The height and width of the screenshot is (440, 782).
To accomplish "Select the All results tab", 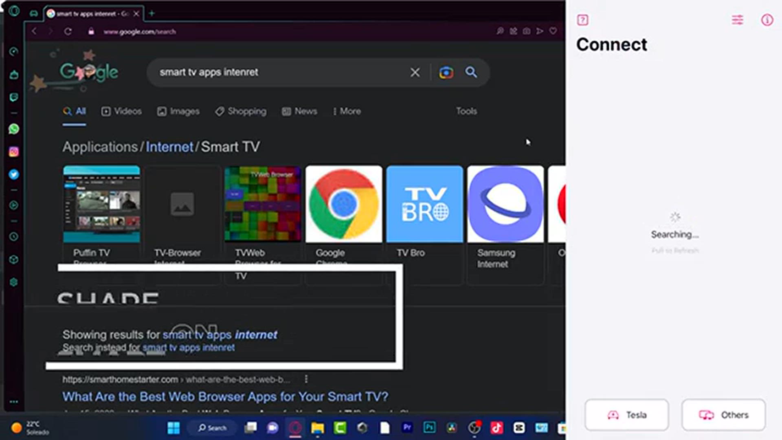I will 74,111.
